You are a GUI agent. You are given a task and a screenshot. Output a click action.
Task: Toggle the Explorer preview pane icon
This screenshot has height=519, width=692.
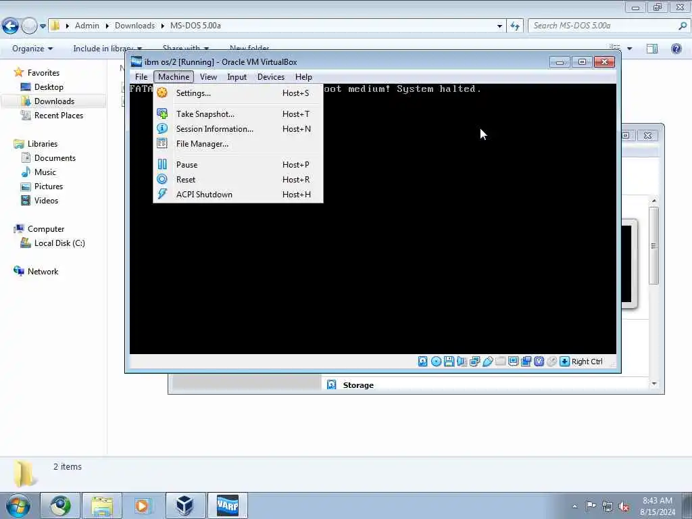(x=652, y=49)
